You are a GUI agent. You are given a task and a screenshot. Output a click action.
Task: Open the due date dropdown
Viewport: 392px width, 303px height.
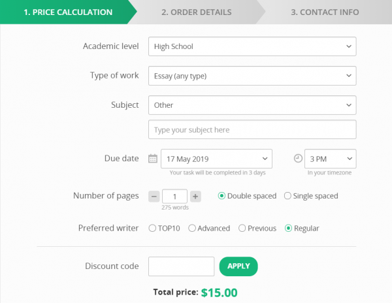pos(216,159)
